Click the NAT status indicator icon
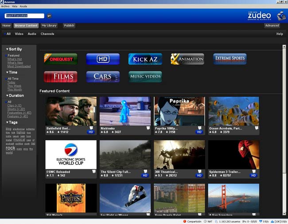Screen dimensions: 288x224 pyautogui.click(x=205, y=221)
